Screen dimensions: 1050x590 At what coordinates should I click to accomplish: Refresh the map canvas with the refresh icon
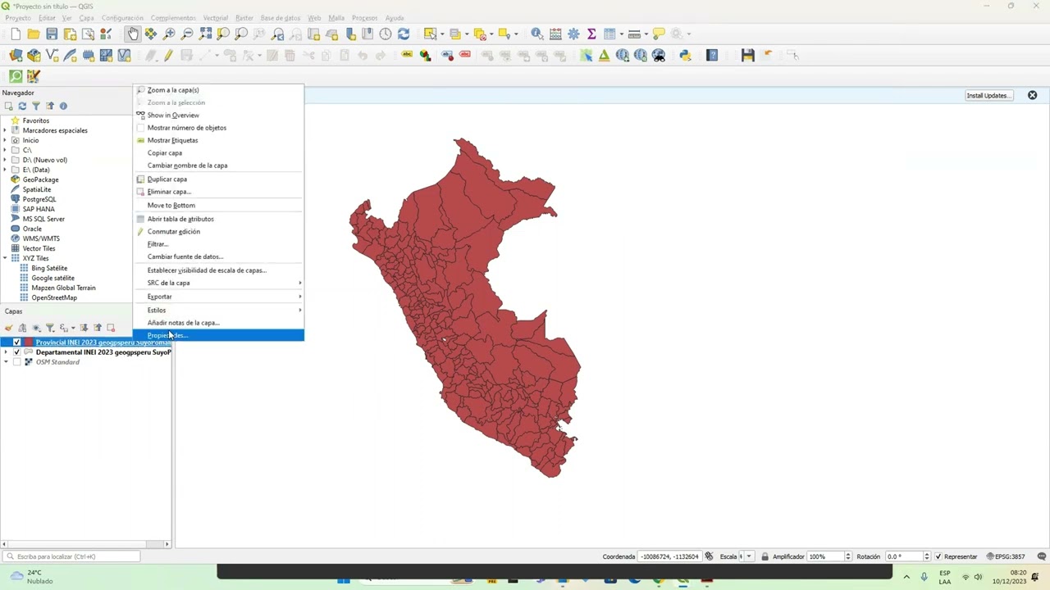point(404,34)
